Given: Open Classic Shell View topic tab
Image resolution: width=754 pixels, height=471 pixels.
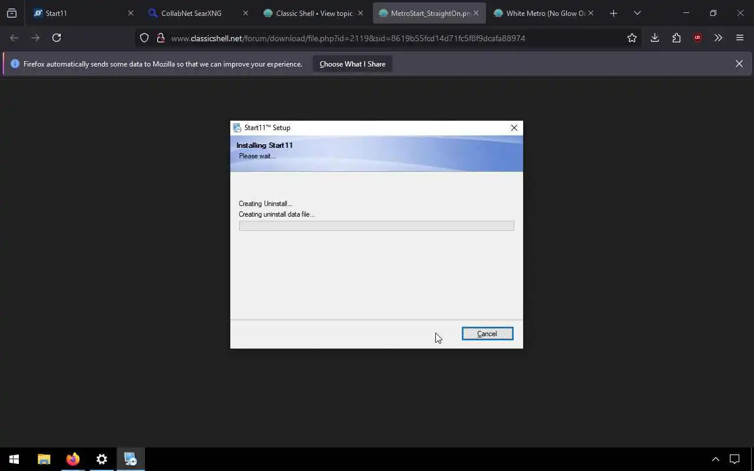Looking at the screenshot, I should (x=315, y=13).
